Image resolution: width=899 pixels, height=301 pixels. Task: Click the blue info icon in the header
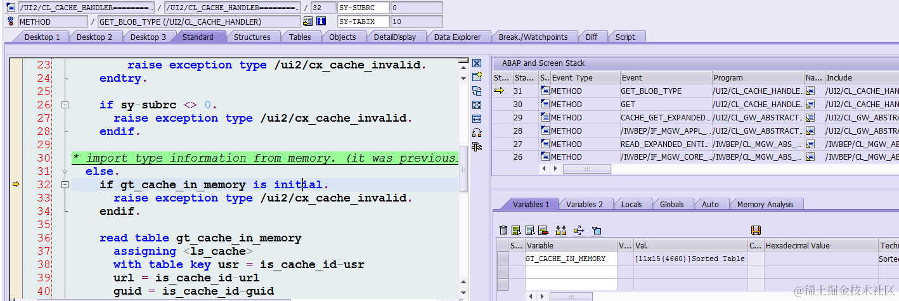tap(321, 22)
